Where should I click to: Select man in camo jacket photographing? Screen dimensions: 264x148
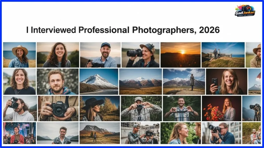[x=141, y=108]
